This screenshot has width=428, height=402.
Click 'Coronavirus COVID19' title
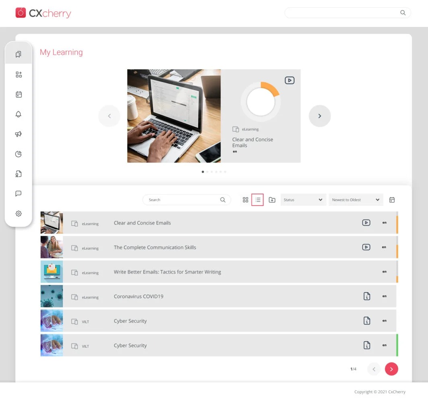tap(139, 297)
